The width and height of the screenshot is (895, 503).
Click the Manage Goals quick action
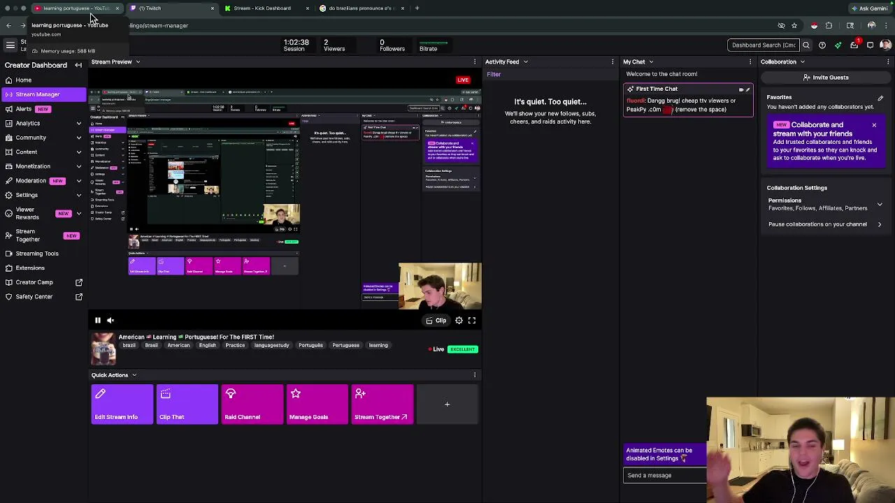[317, 404]
